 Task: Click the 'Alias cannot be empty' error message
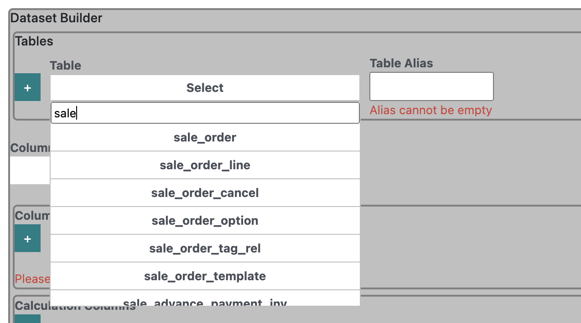pyautogui.click(x=431, y=110)
